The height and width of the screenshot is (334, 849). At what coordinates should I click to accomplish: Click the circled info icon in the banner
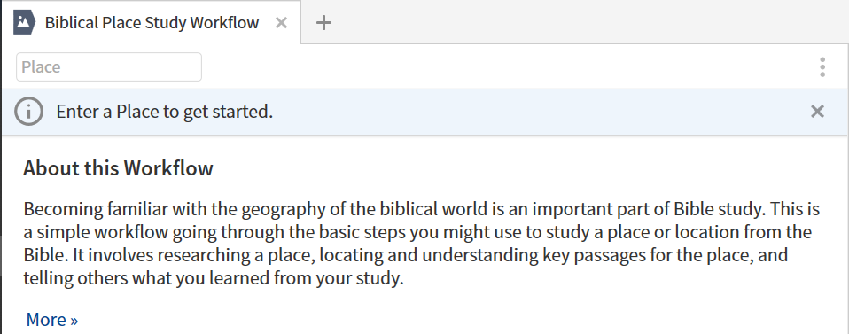[28, 112]
